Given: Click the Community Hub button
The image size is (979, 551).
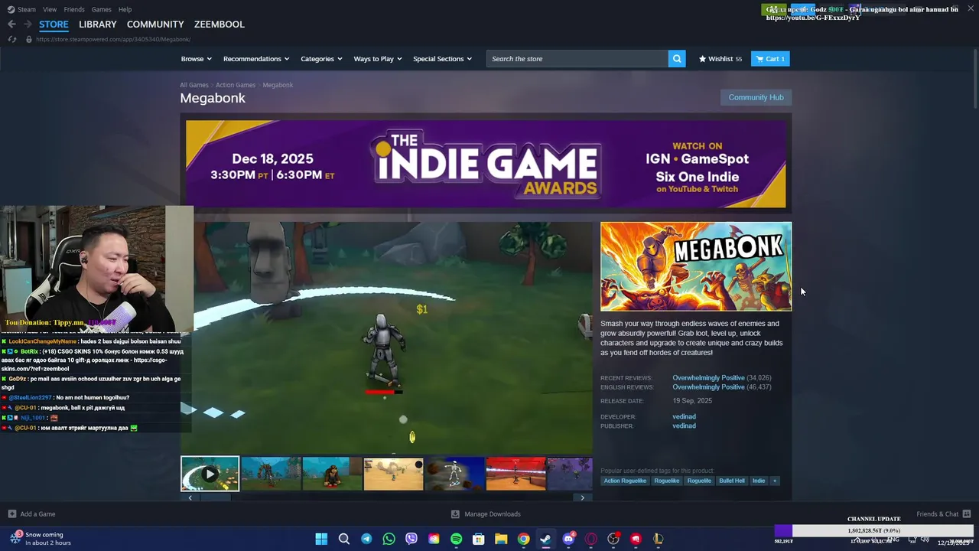Looking at the screenshot, I should 756,97.
